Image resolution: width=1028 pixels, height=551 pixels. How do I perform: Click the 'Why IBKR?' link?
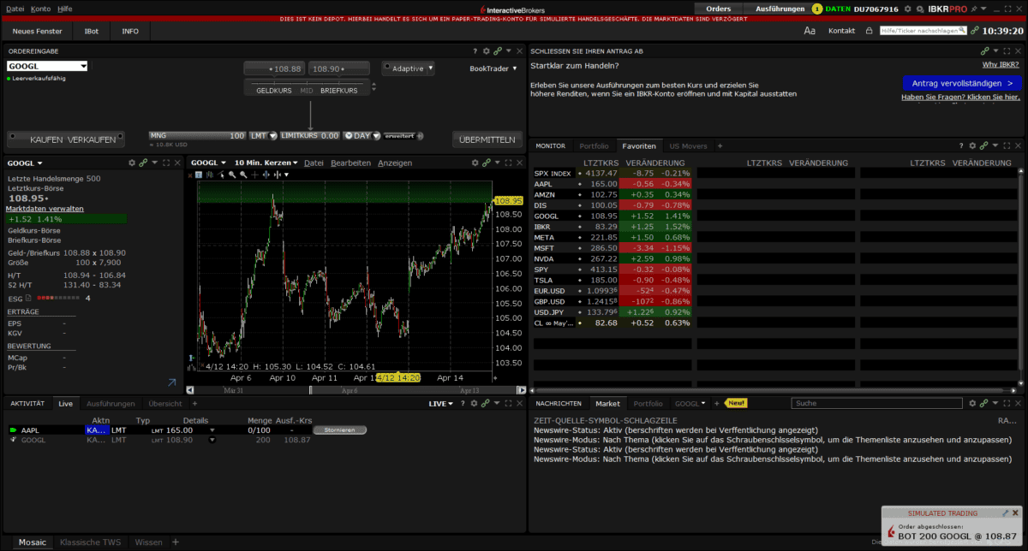click(1001, 63)
